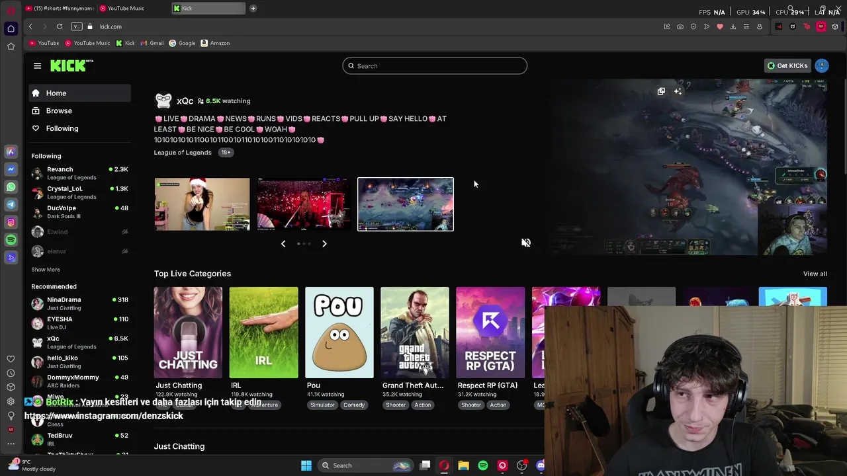Open Discord from Windows taskbar

tap(541, 465)
